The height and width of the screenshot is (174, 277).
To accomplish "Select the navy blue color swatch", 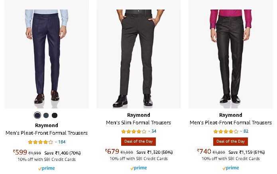I will [37, 115].
